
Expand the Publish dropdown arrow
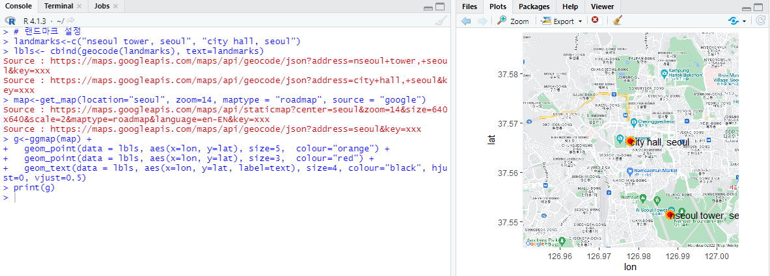tap(744, 21)
